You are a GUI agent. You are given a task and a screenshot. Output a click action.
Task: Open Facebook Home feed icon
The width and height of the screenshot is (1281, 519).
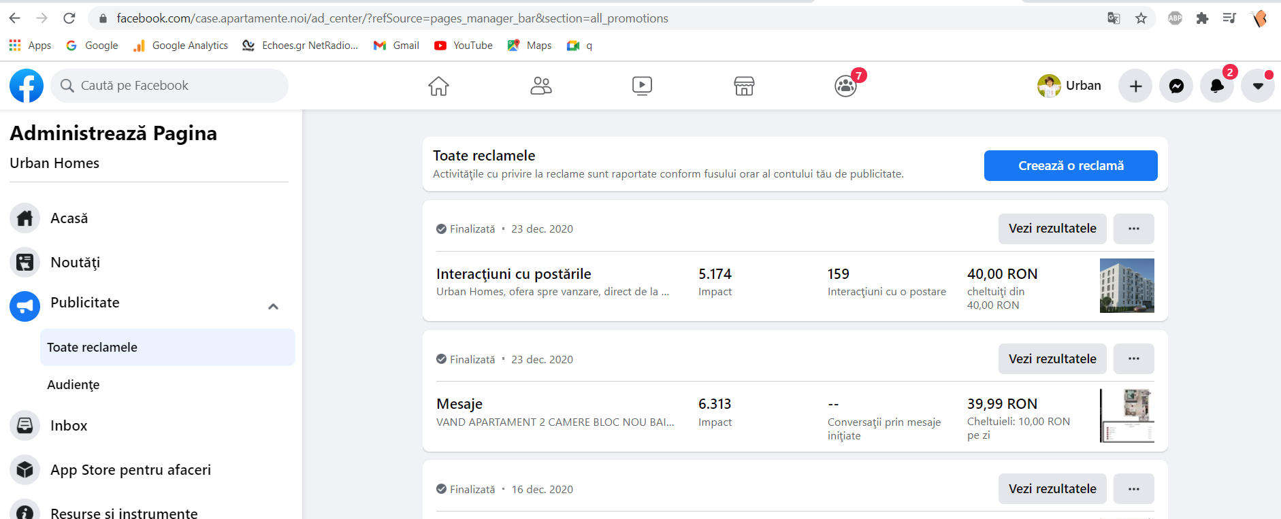438,86
